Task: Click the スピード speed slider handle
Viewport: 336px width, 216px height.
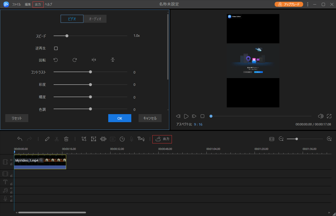Action: click(67, 36)
